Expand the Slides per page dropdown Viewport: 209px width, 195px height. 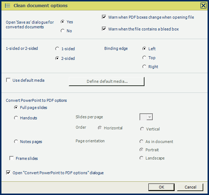[x=146, y=117]
